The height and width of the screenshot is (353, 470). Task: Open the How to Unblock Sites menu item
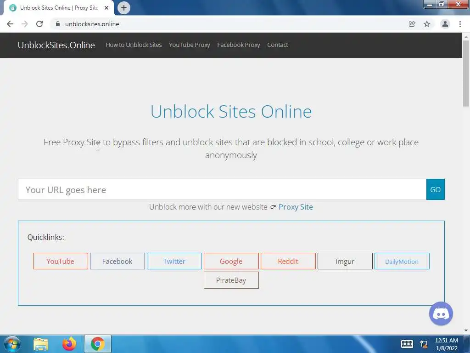click(134, 45)
